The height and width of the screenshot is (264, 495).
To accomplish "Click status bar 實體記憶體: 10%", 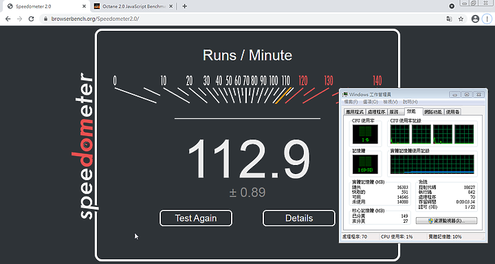I will (445, 236).
